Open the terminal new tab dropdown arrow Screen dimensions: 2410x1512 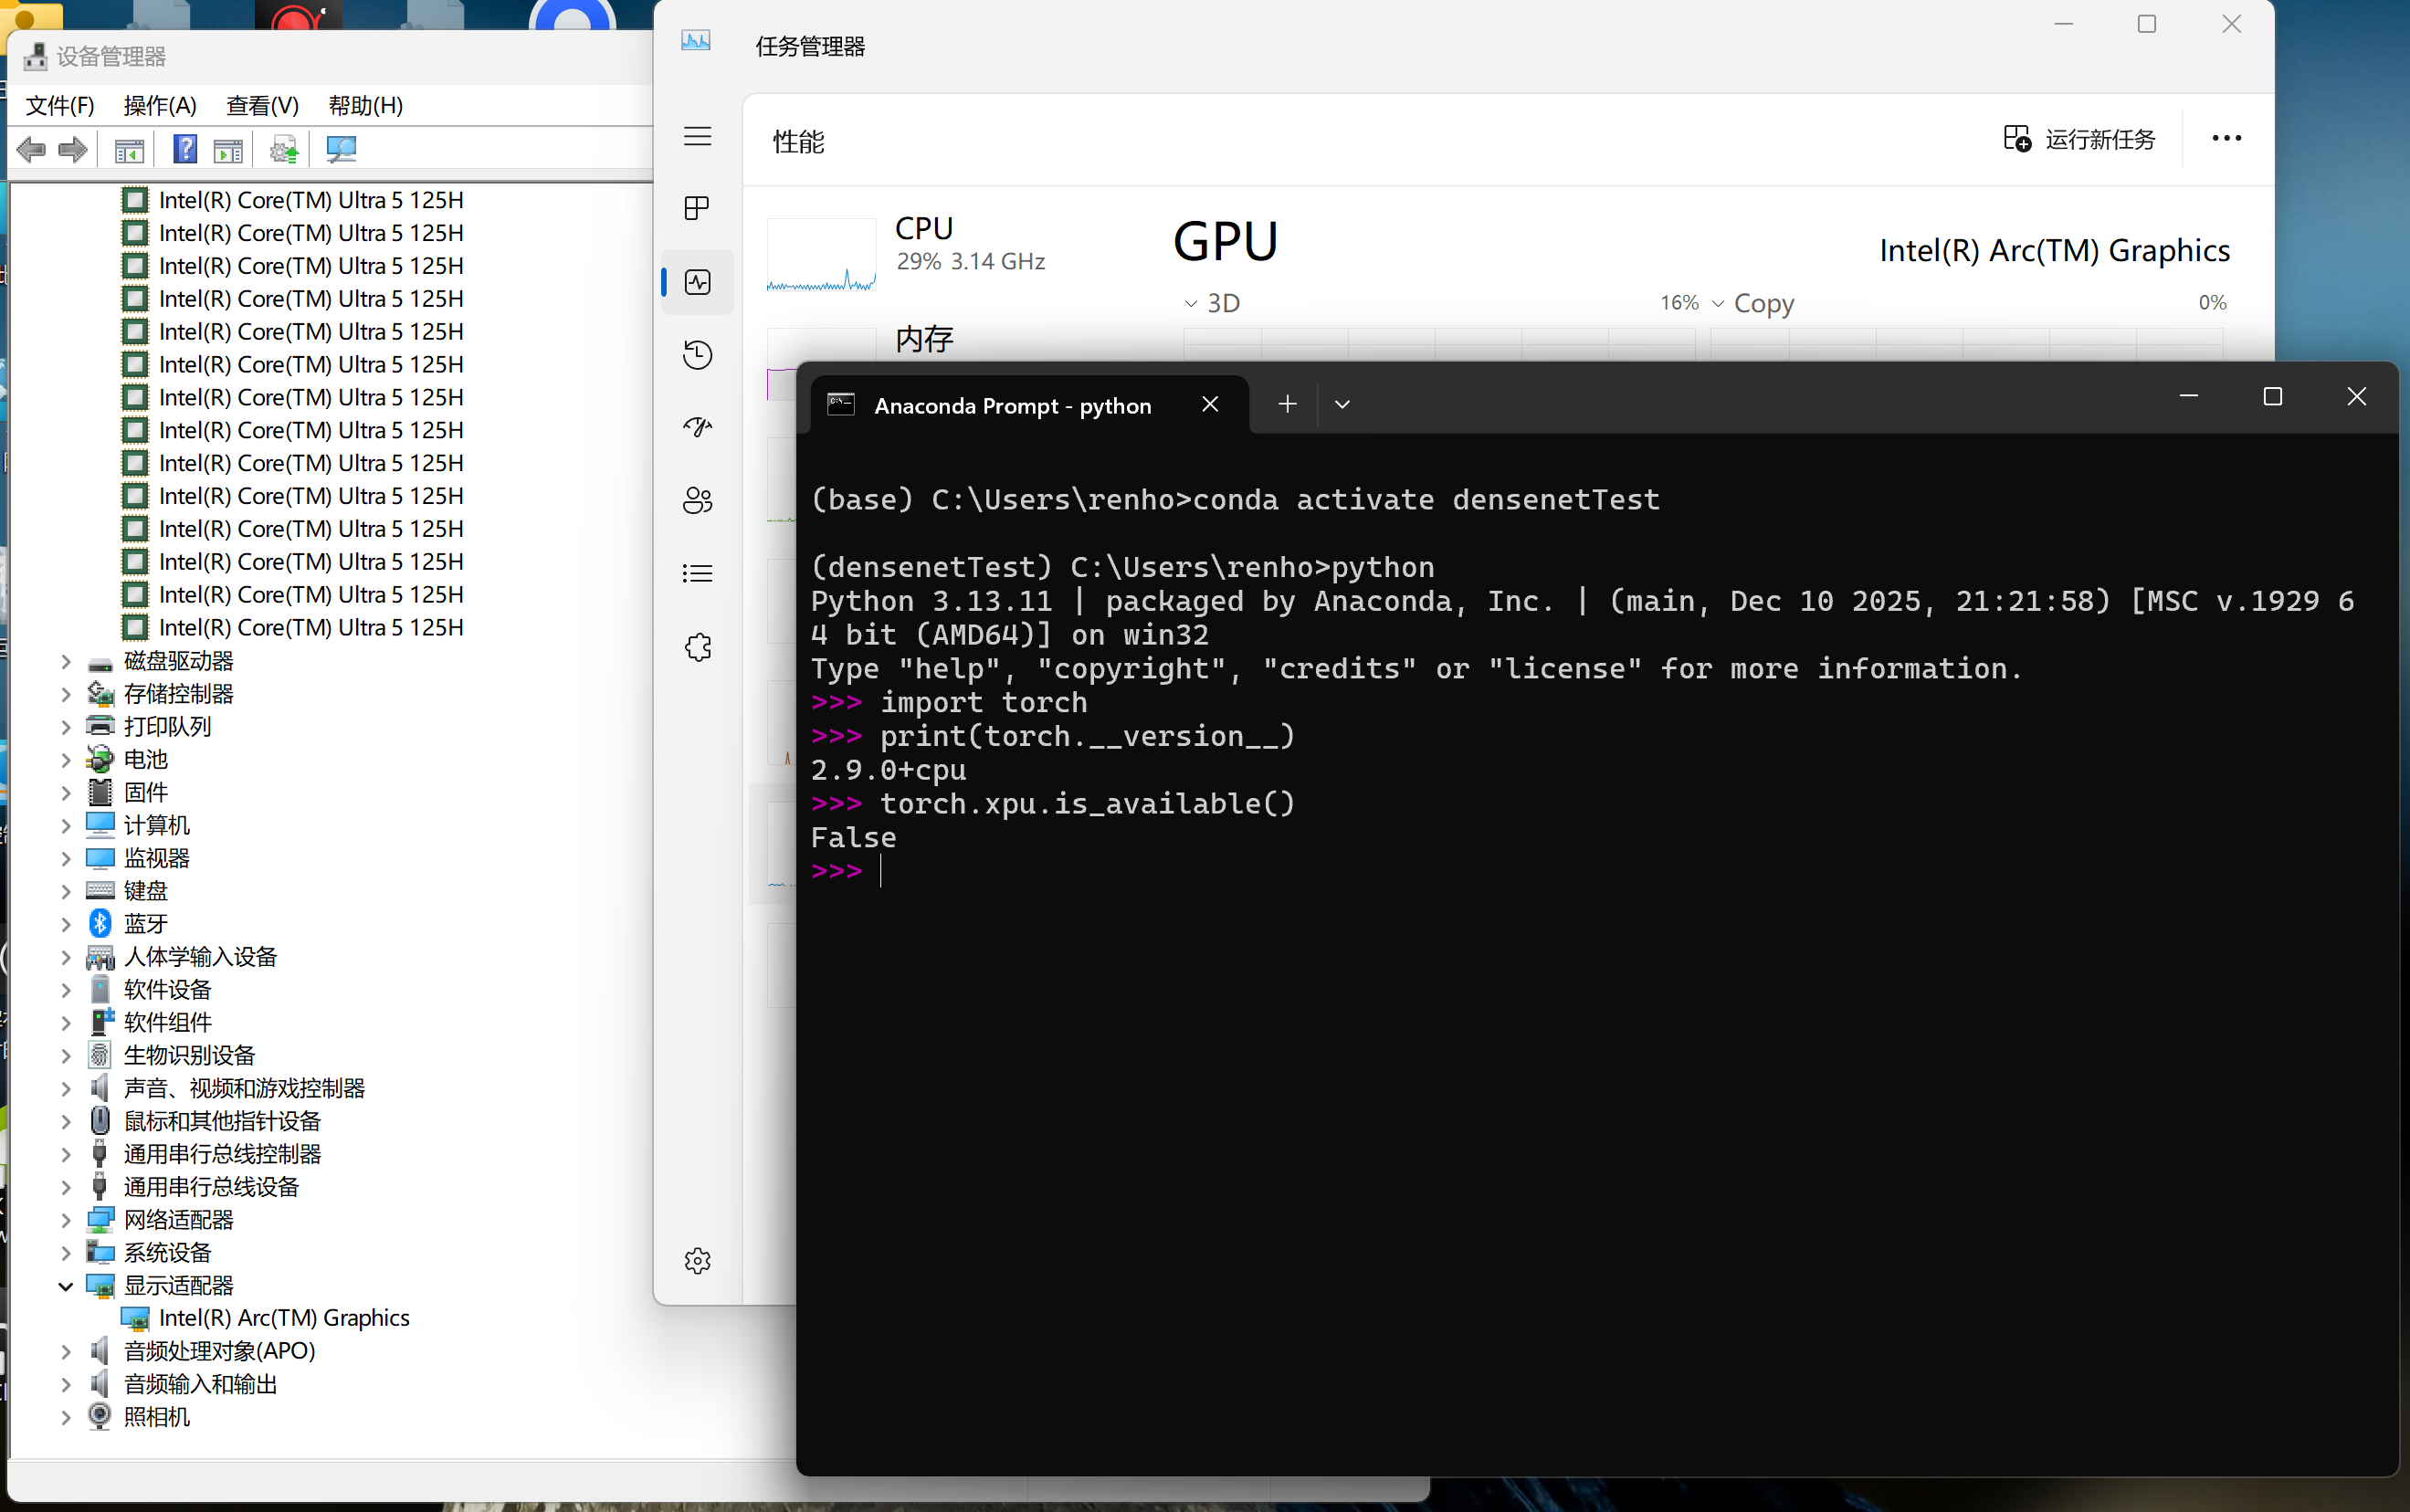1342,405
